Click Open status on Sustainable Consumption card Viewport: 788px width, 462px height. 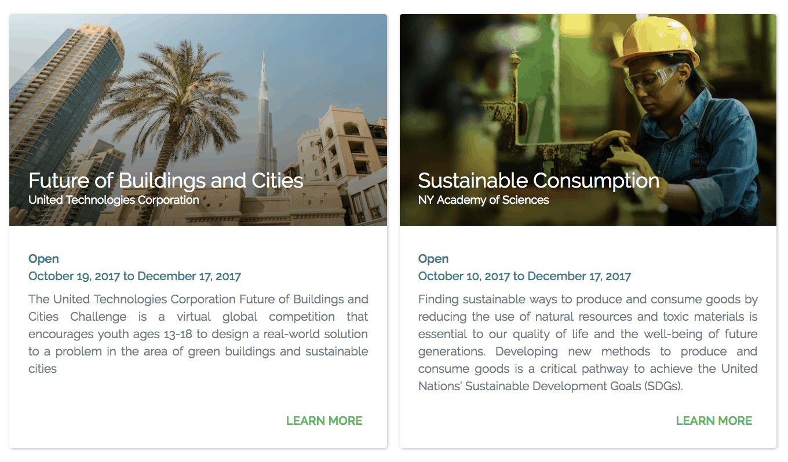click(x=433, y=259)
